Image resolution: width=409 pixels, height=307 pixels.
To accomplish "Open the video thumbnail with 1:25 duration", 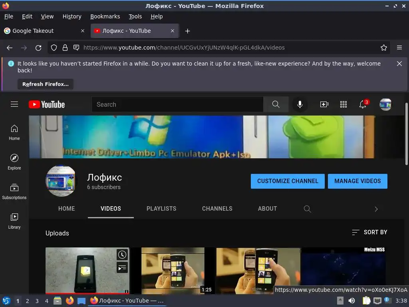I will [x=173, y=271].
